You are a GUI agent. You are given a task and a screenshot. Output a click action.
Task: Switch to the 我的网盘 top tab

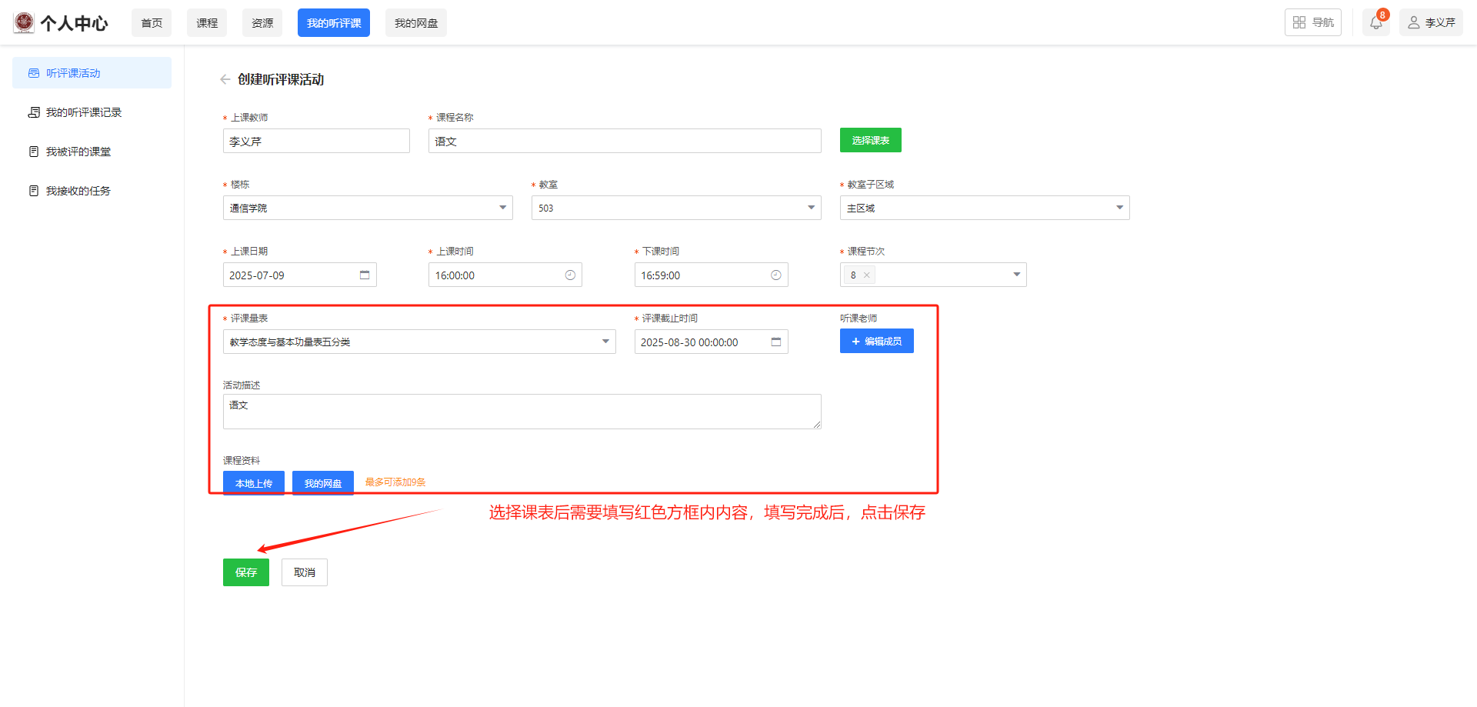pyautogui.click(x=415, y=23)
